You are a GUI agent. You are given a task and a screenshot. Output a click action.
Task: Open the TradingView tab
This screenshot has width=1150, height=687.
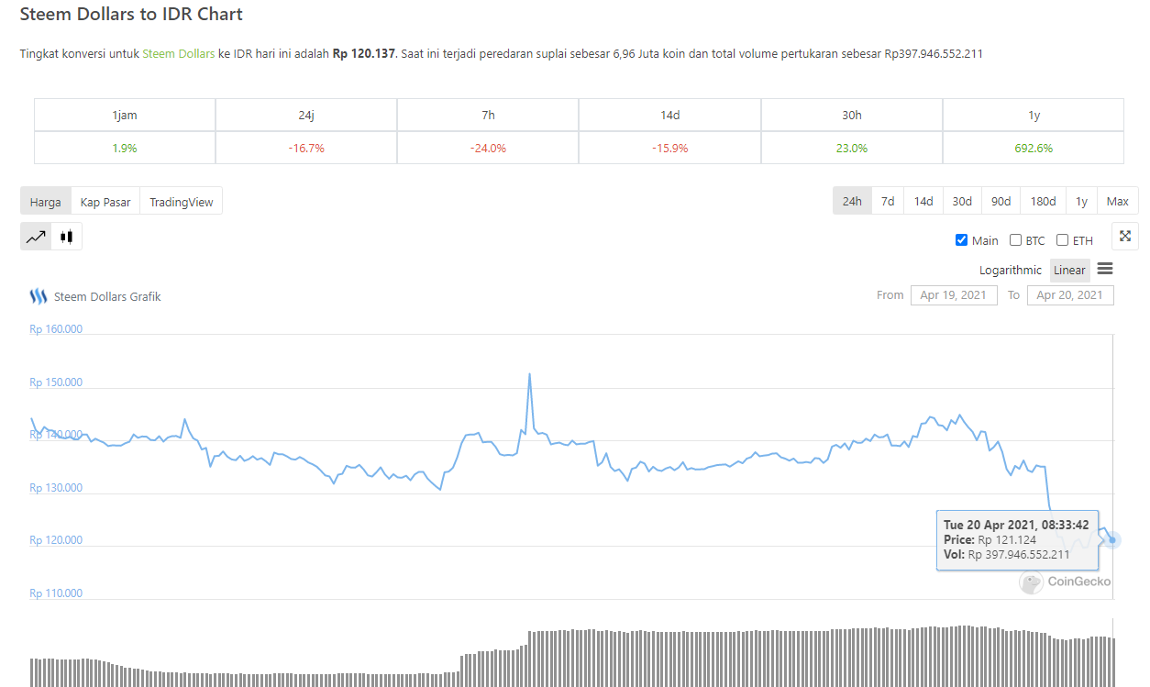pyautogui.click(x=181, y=202)
